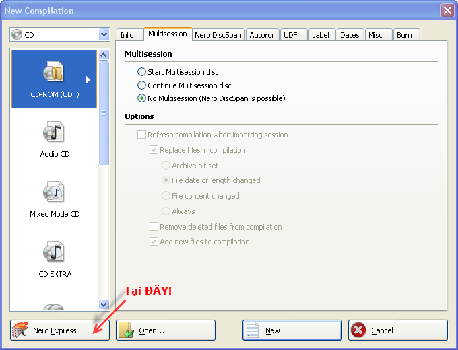This screenshot has width=458, height=350.
Task: Open the Autorun tab
Action: (263, 35)
